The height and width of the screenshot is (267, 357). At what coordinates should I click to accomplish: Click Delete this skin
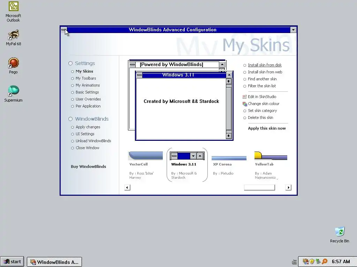coord(260,118)
